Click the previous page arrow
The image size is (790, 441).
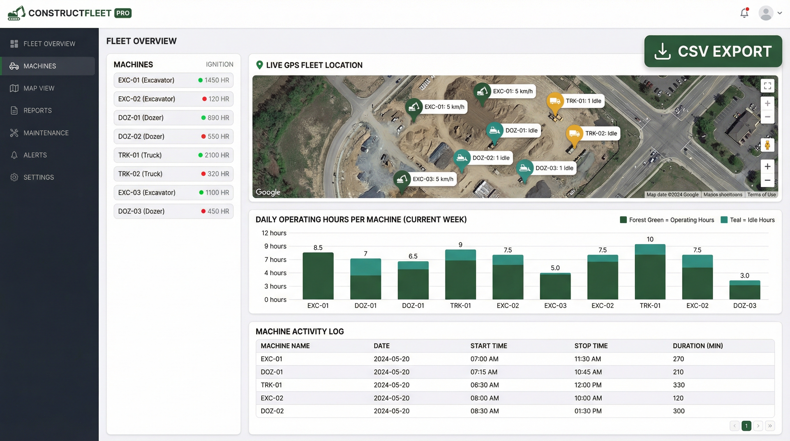coord(735,426)
